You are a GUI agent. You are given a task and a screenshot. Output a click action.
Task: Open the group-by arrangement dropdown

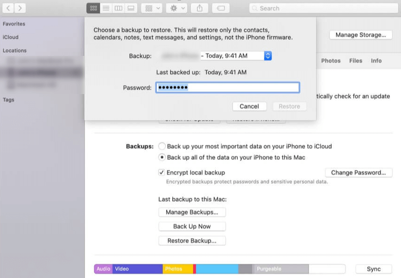[x=152, y=8]
